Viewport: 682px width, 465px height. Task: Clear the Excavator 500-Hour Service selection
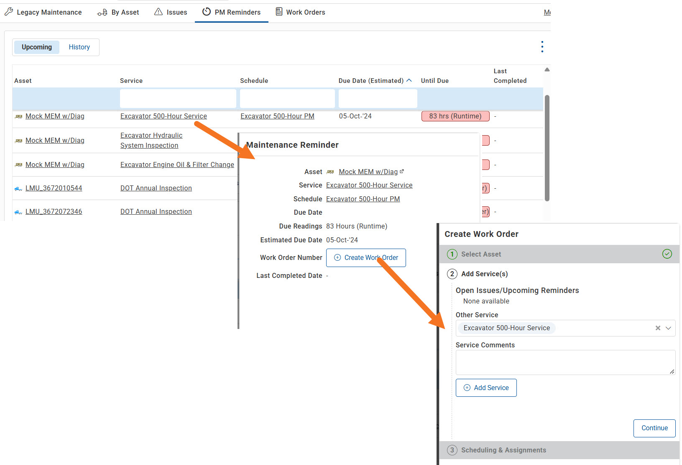pos(658,328)
